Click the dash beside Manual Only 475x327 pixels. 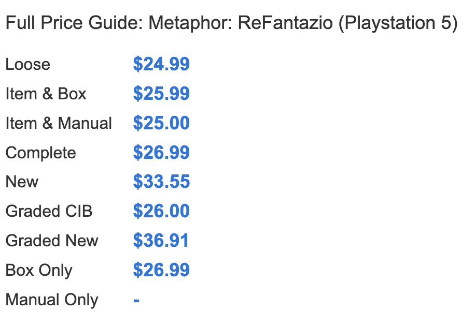pos(136,300)
